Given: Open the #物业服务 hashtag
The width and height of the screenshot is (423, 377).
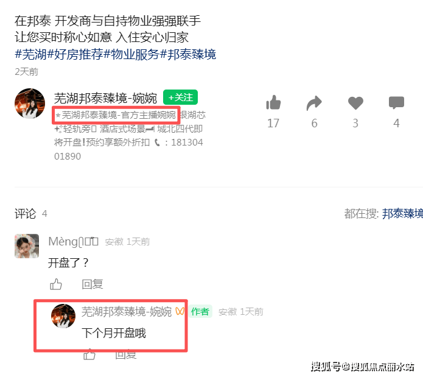Looking at the screenshot, I should click(x=131, y=54).
